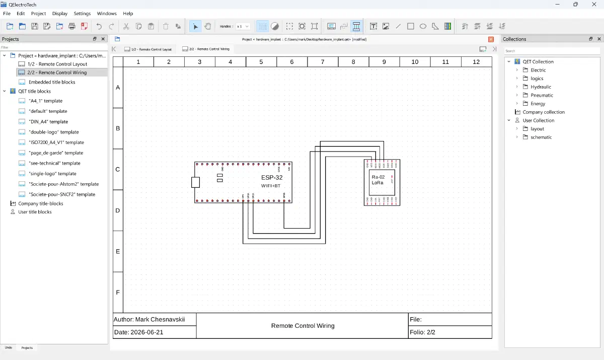Screen dimensions: 604x360
Task: Choose the ellipse shape tool
Action: [423, 26]
